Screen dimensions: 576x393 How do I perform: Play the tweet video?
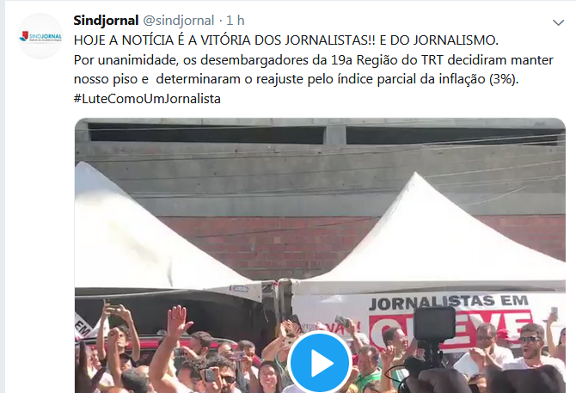point(320,363)
